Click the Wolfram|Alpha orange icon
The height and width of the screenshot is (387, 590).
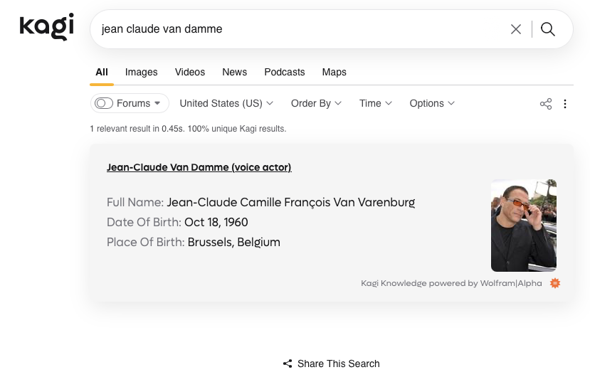pos(555,283)
